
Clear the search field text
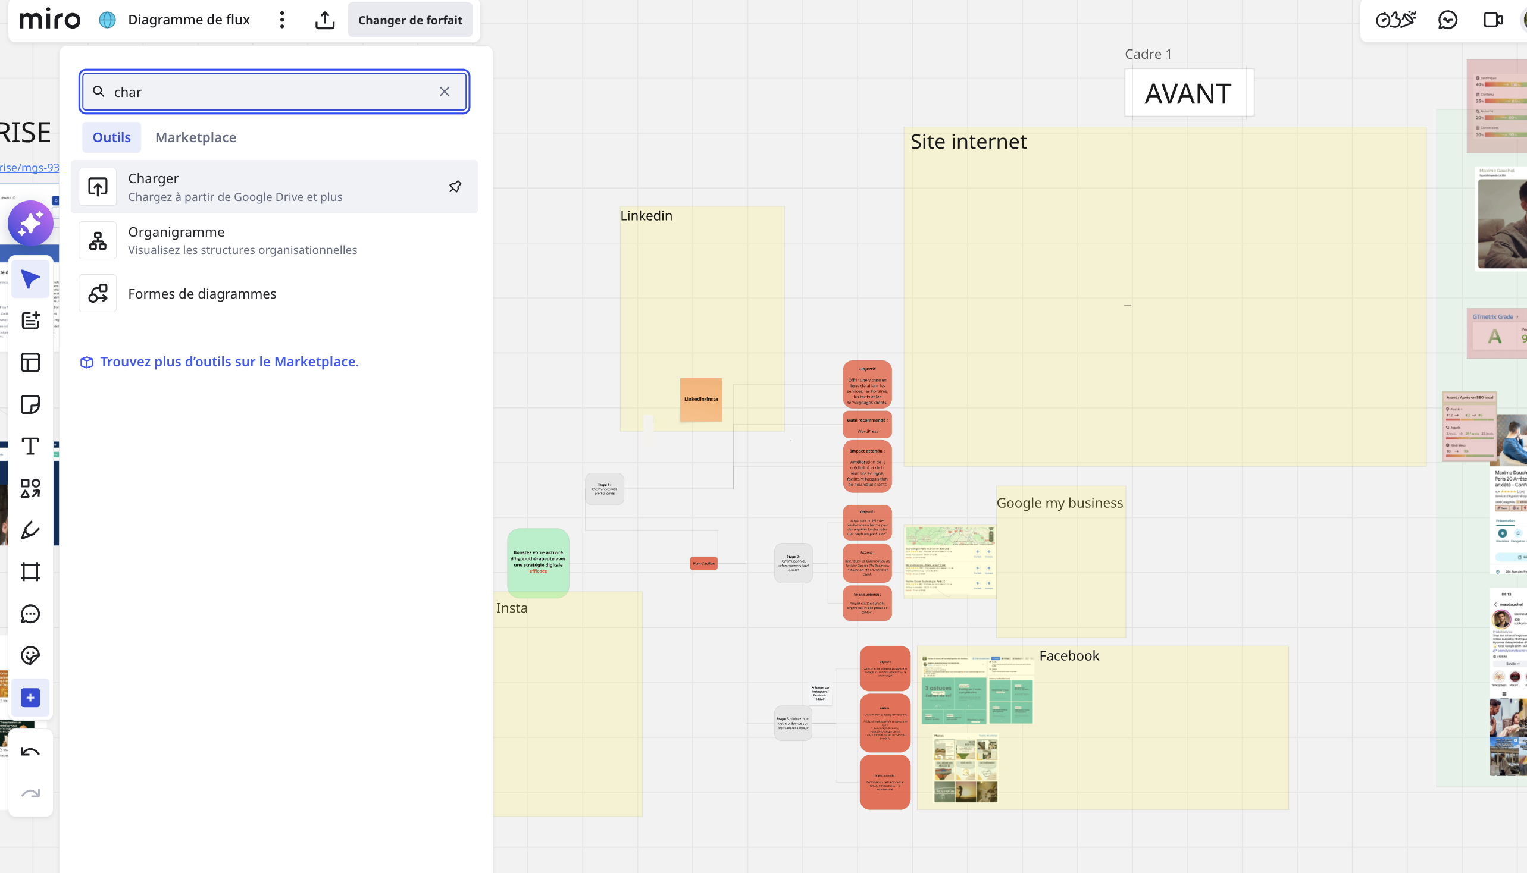pyautogui.click(x=444, y=92)
